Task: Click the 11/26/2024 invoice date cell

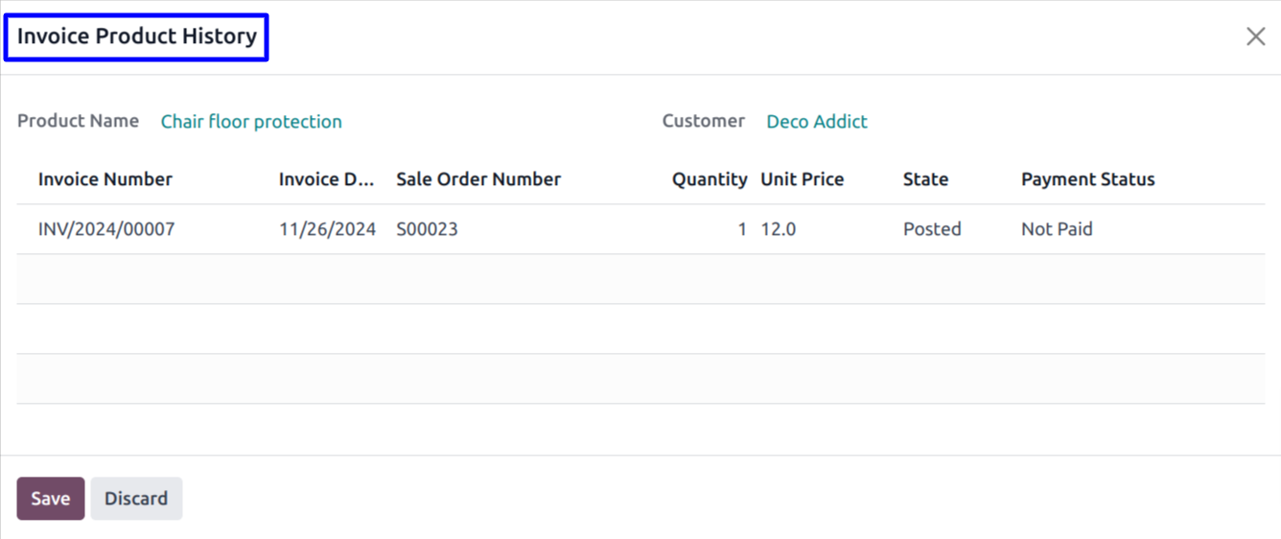Action: [327, 229]
